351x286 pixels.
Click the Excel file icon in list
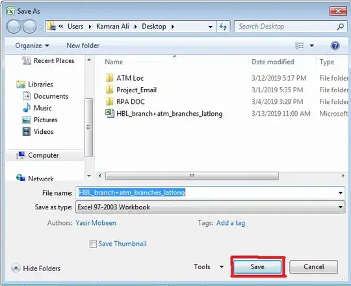(110, 113)
